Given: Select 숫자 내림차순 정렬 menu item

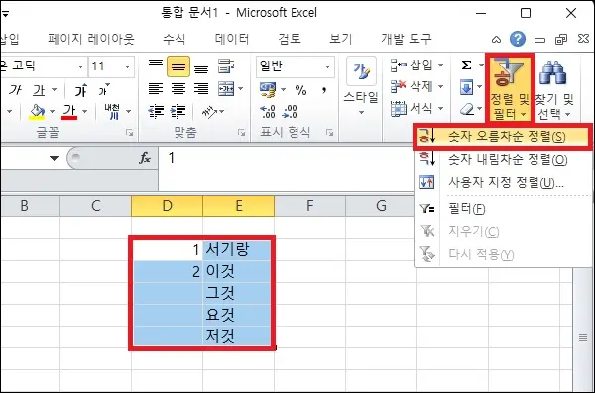Looking at the screenshot, I should 503,160.
